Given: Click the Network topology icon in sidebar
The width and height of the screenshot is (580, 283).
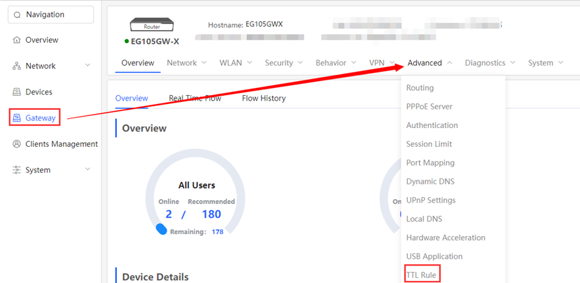Looking at the screenshot, I should coord(17,66).
